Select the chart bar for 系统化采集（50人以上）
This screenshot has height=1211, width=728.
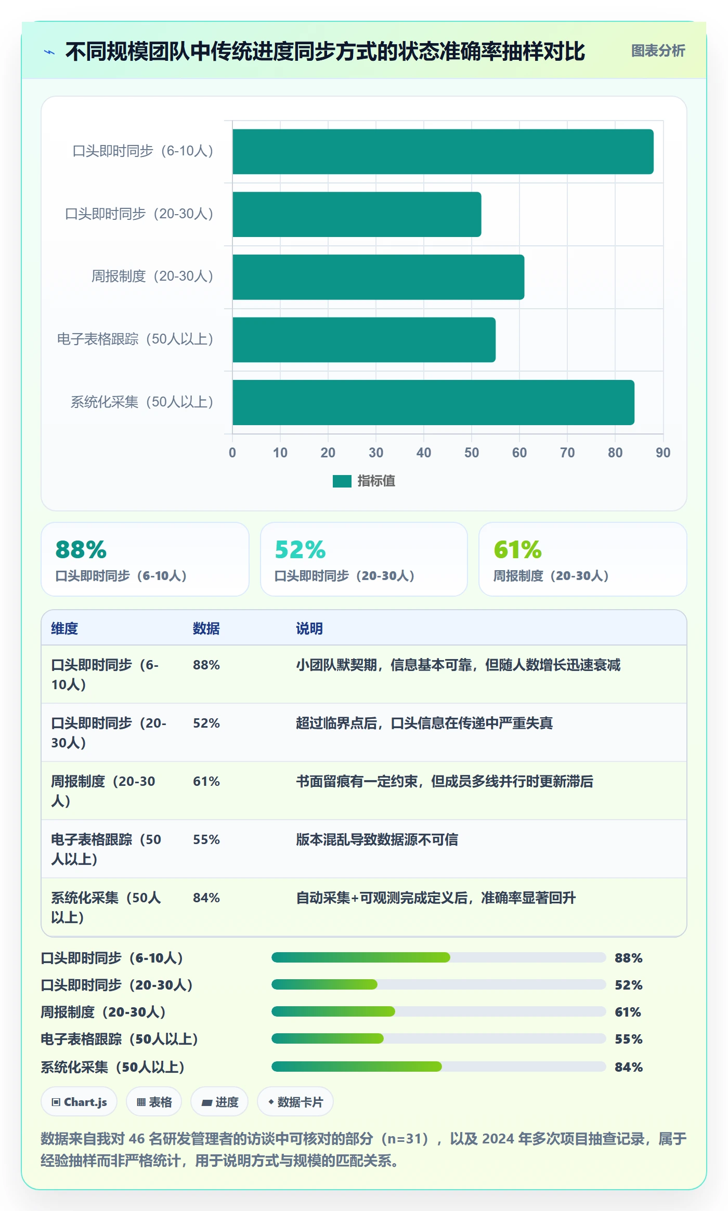coord(434,402)
